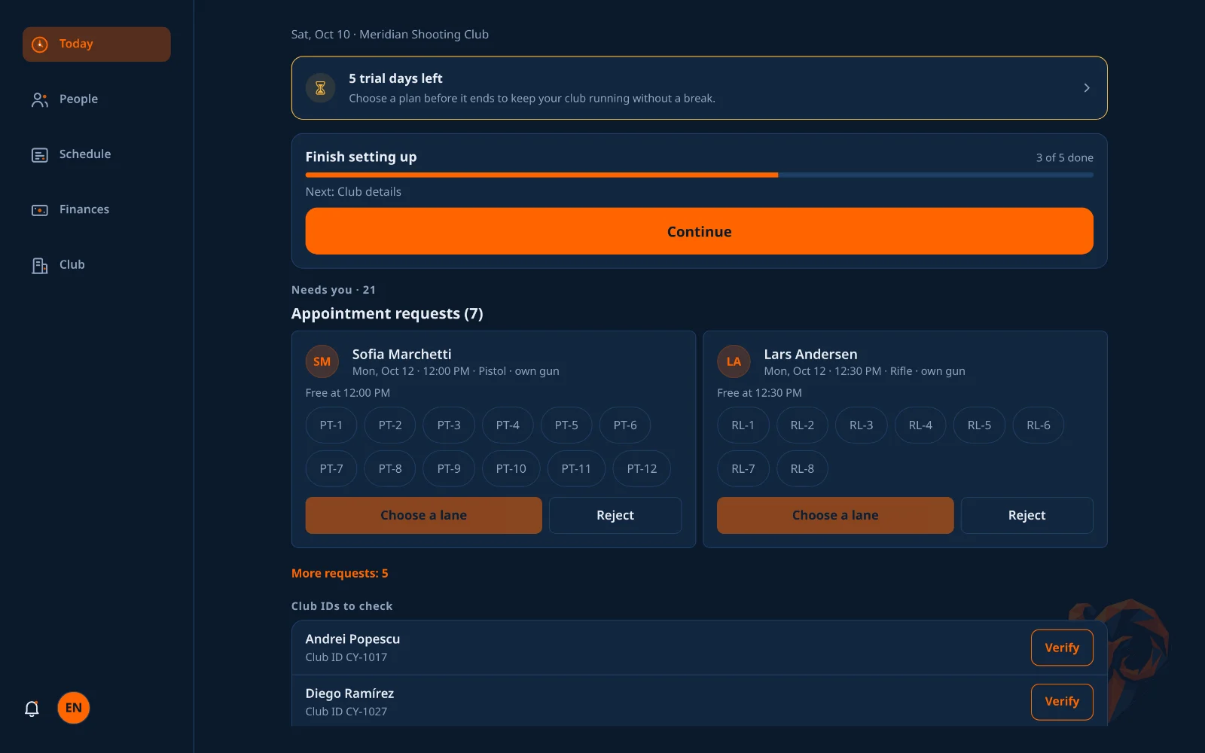Open the Club section
1205x753 pixels.
coord(96,265)
